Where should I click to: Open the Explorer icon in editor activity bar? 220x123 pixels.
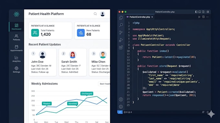[x=121, y=18]
